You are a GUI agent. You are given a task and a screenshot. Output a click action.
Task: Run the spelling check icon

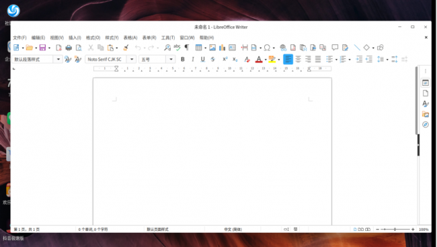177,47
